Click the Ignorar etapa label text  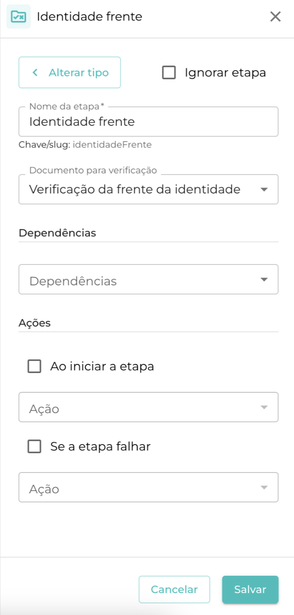coord(225,73)
